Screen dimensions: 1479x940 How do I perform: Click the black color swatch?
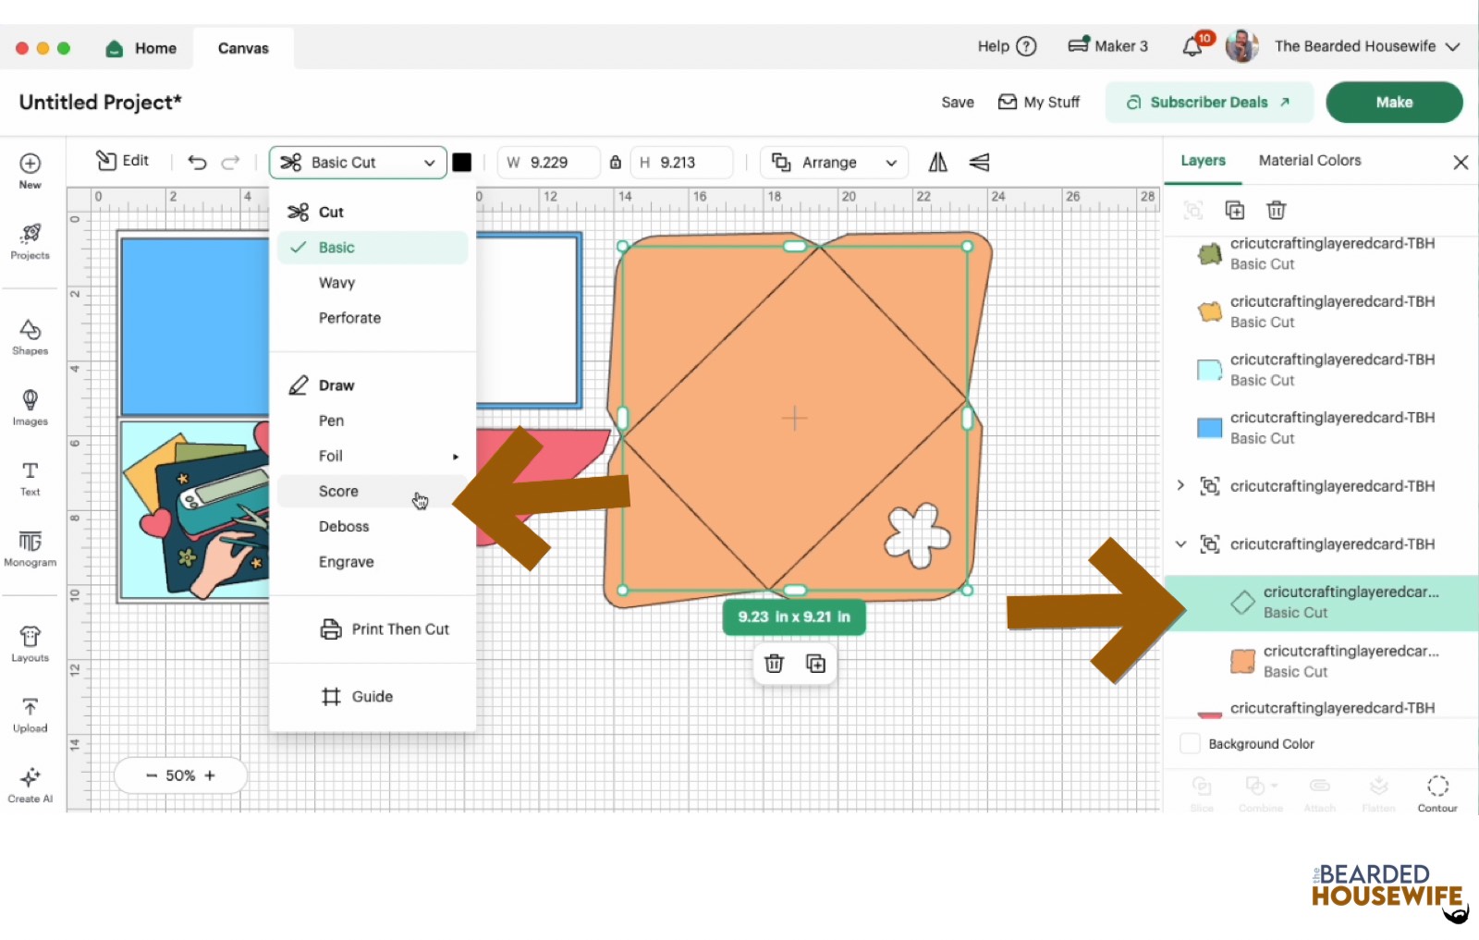point(462,163)
